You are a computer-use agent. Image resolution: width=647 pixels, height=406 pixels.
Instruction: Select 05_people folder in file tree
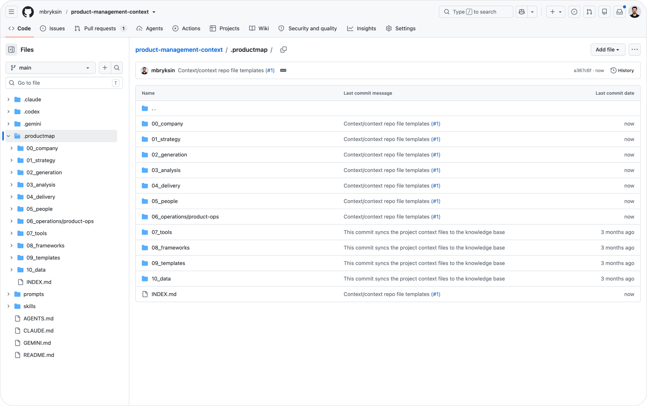click(40, 209)
